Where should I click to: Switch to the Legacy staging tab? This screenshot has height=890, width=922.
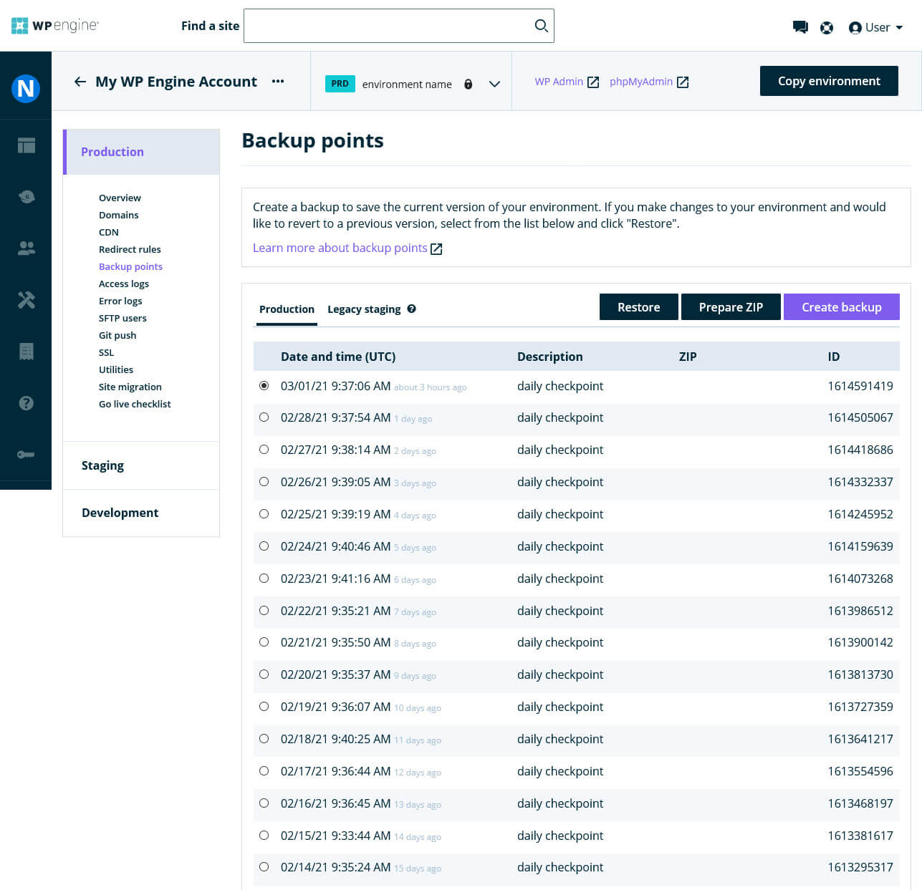pyautogui.click(x=364, y=309)
